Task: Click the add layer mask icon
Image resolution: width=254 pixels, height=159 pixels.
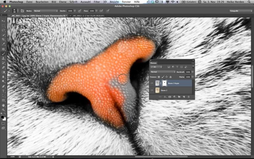Action: [170, 97]
